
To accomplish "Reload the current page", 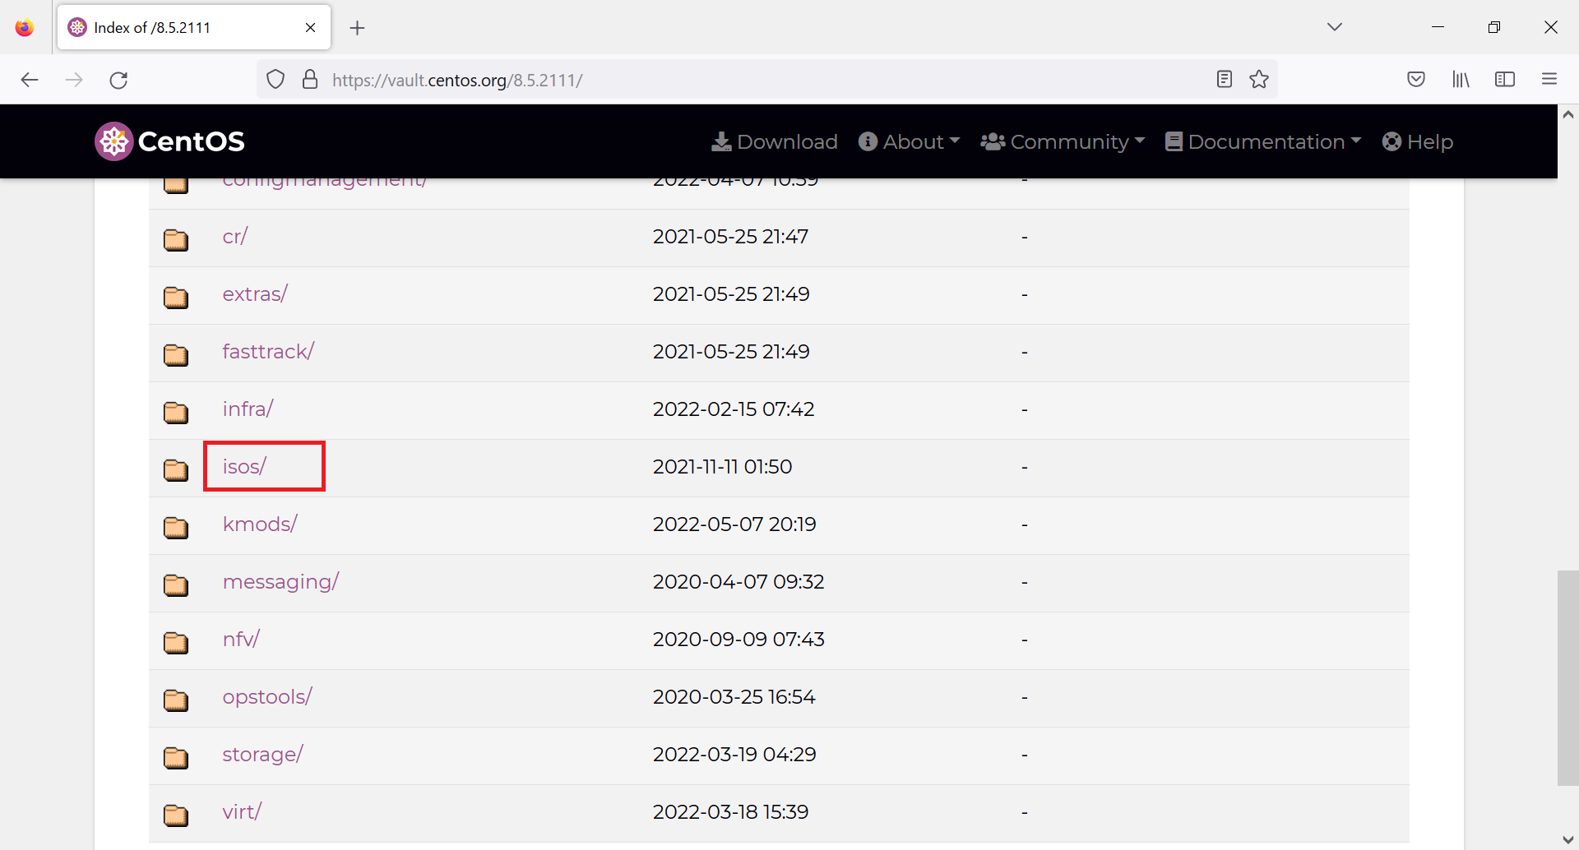I will tap(119, 80).
